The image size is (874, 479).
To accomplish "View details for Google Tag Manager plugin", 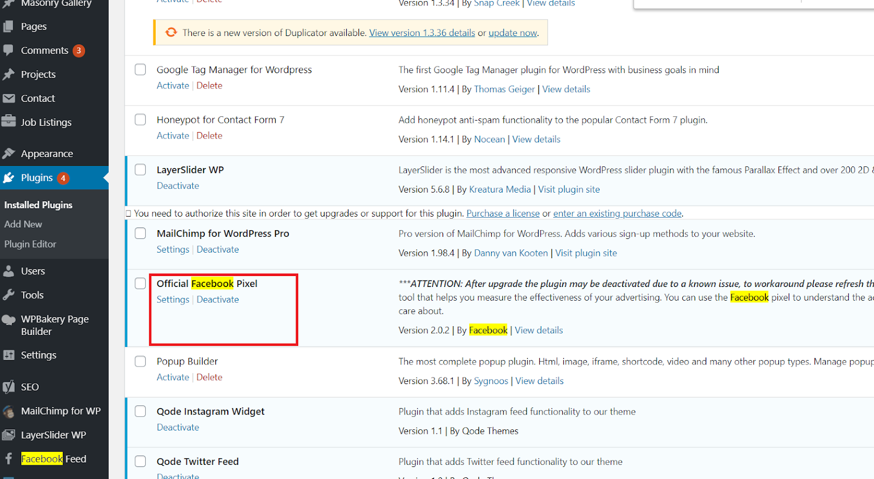I will click(x=566, y=89).
